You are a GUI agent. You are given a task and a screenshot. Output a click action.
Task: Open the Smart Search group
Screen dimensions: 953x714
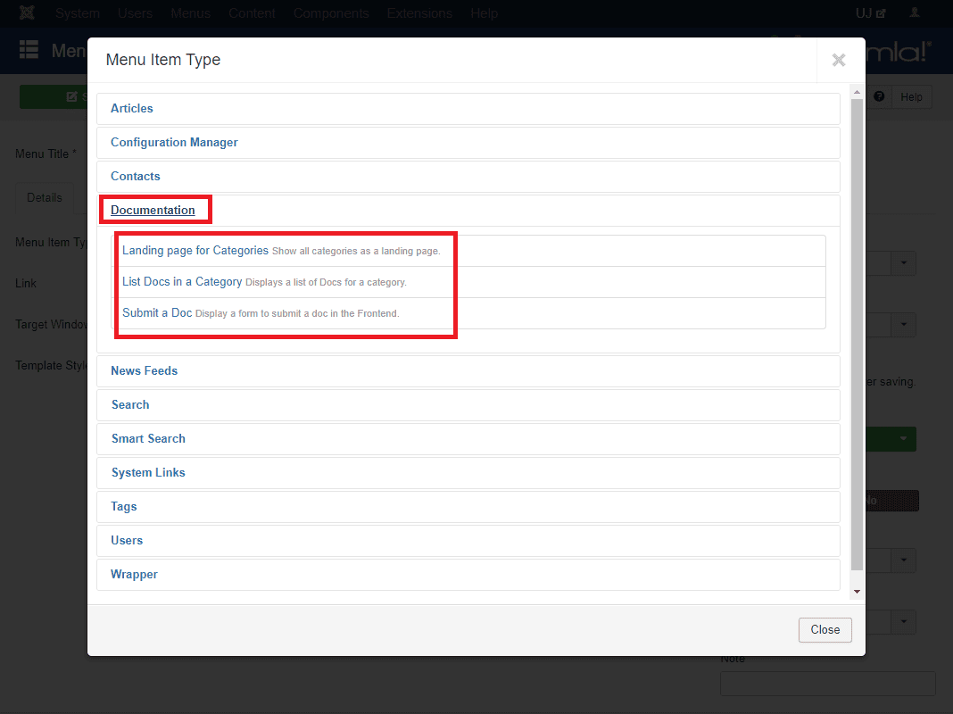(148, 439)
